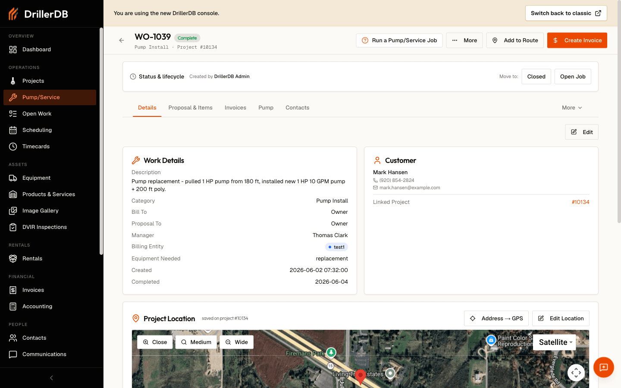Click the customer name Mark Hansen

click(390, 172)
